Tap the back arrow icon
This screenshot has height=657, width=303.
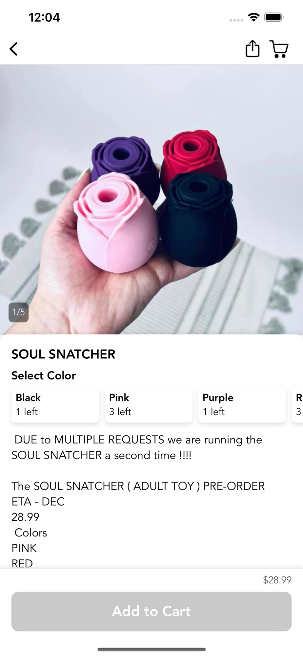click(13, 49)
